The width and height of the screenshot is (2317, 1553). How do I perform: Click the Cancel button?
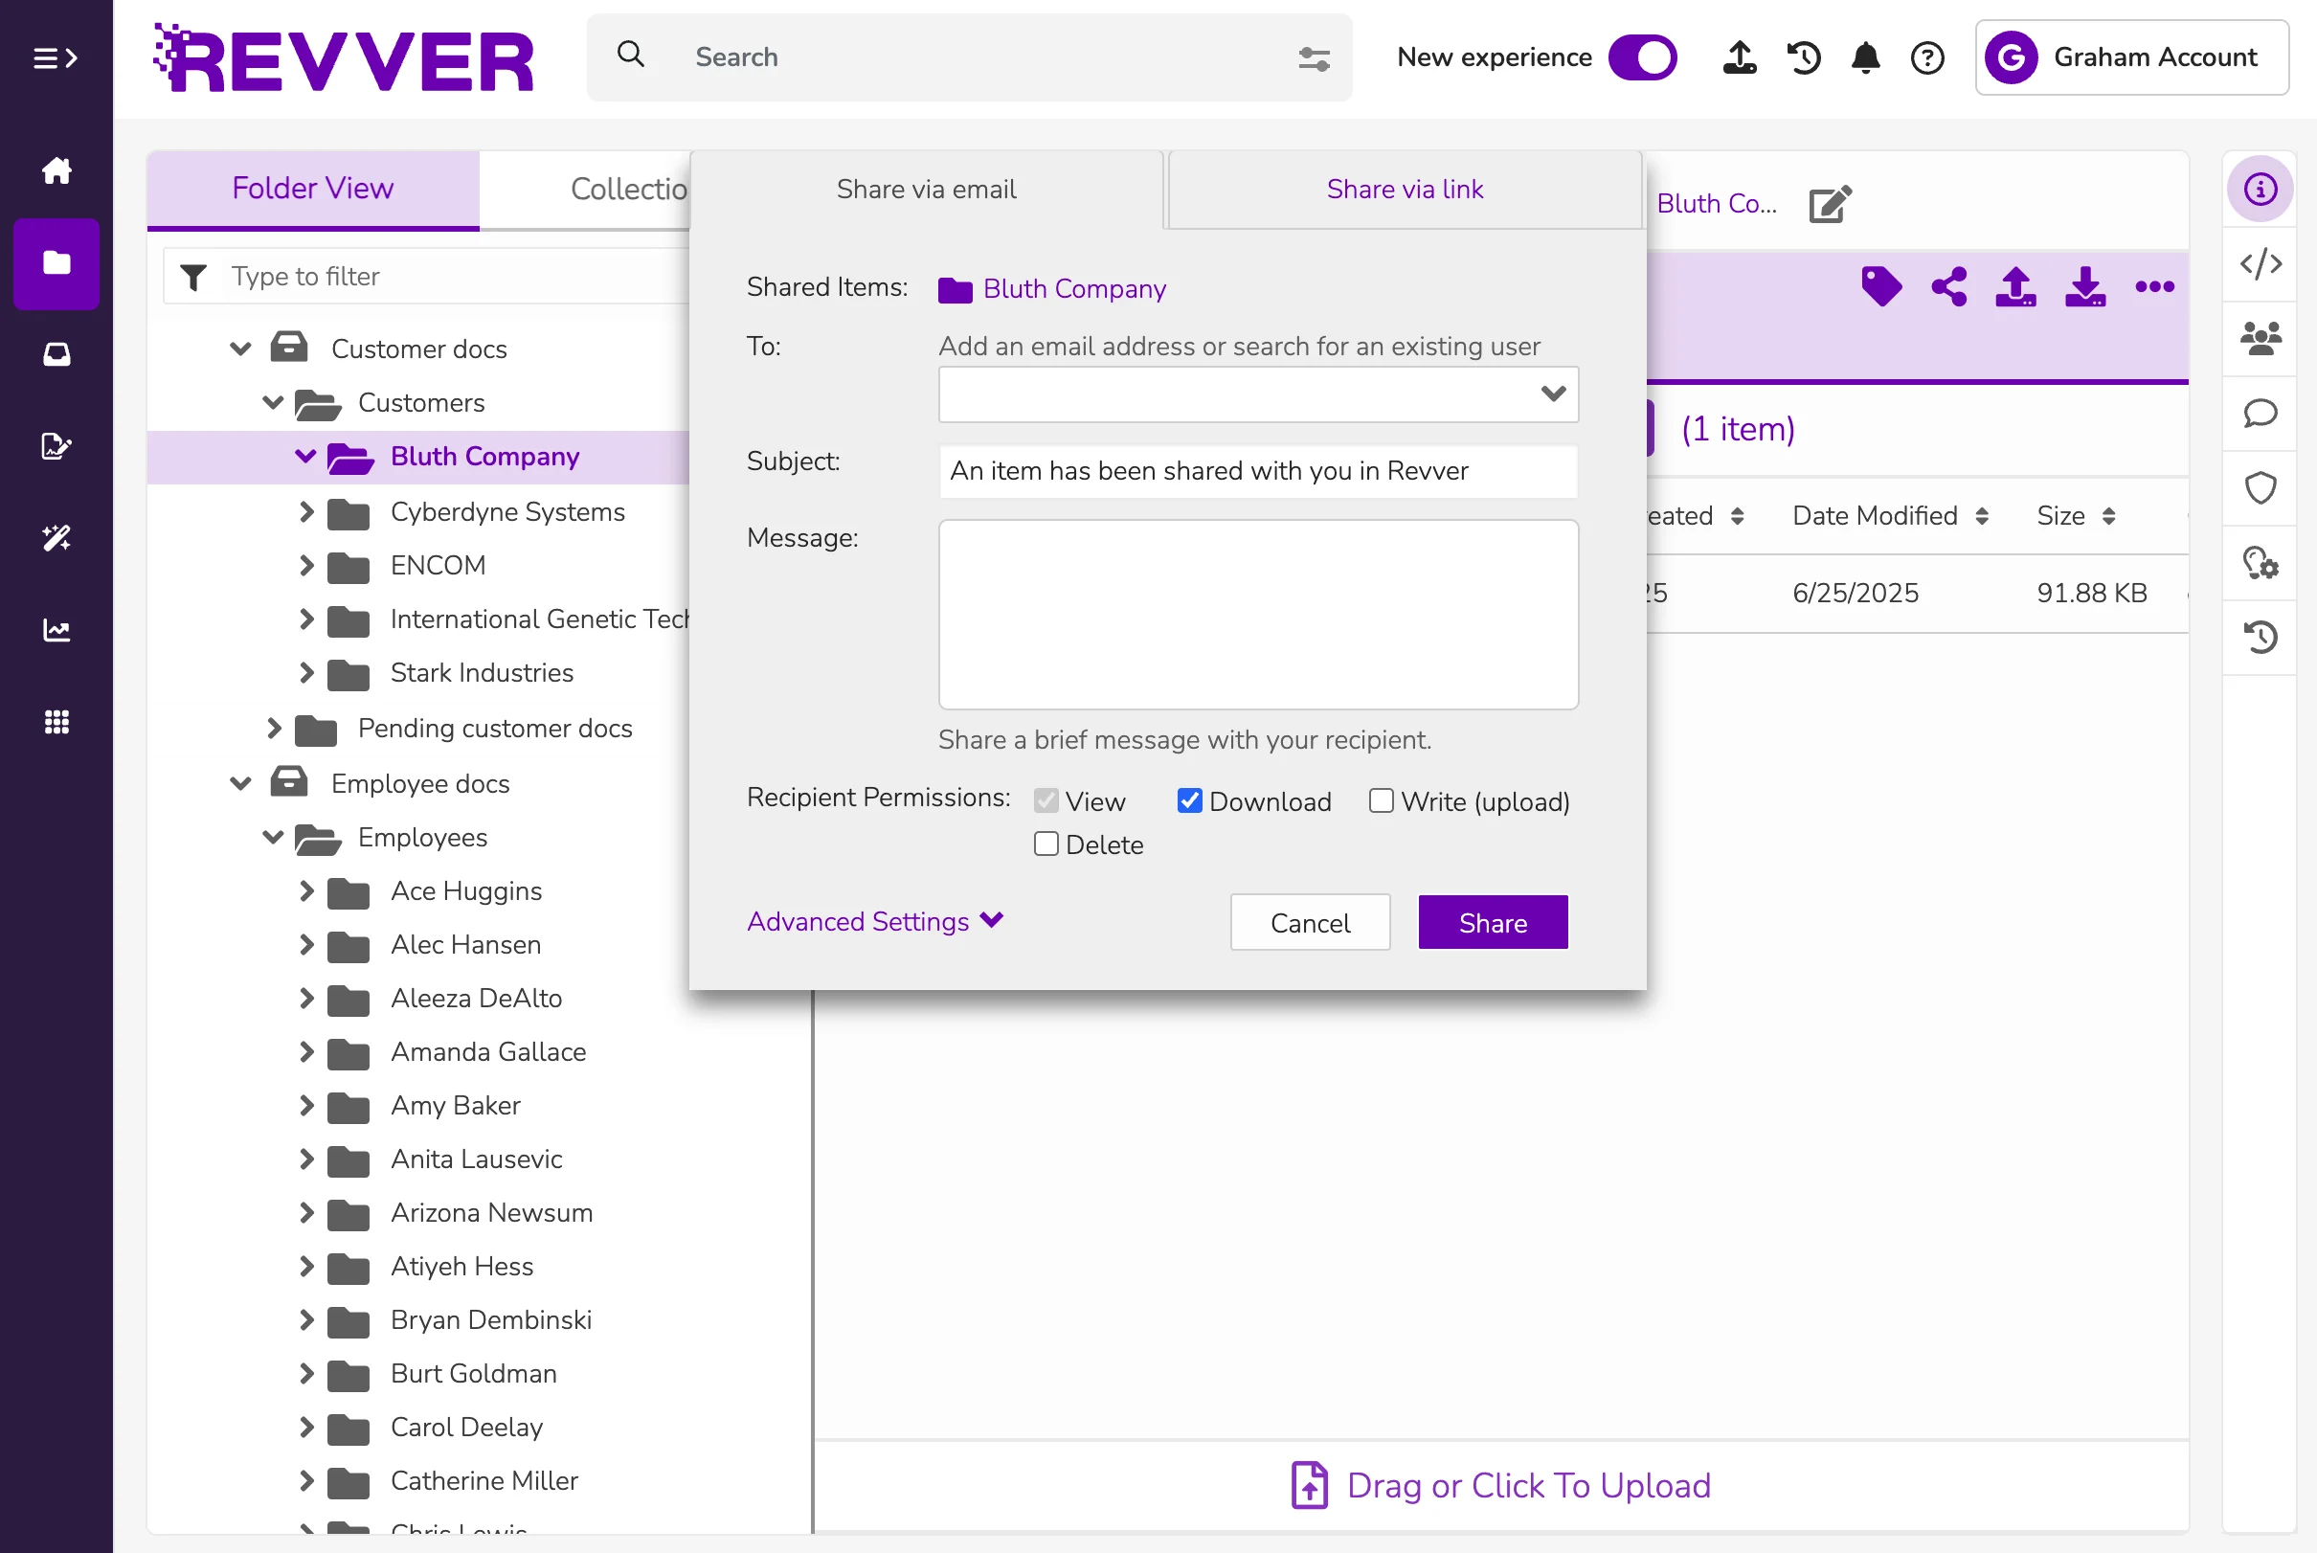(x=1309, y=923)
